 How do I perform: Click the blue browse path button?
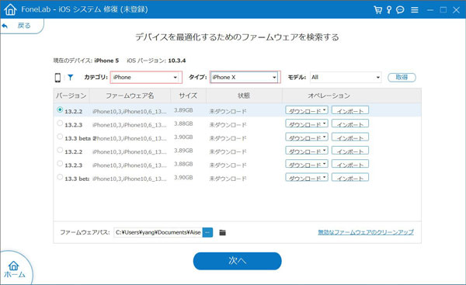point(207,232)
